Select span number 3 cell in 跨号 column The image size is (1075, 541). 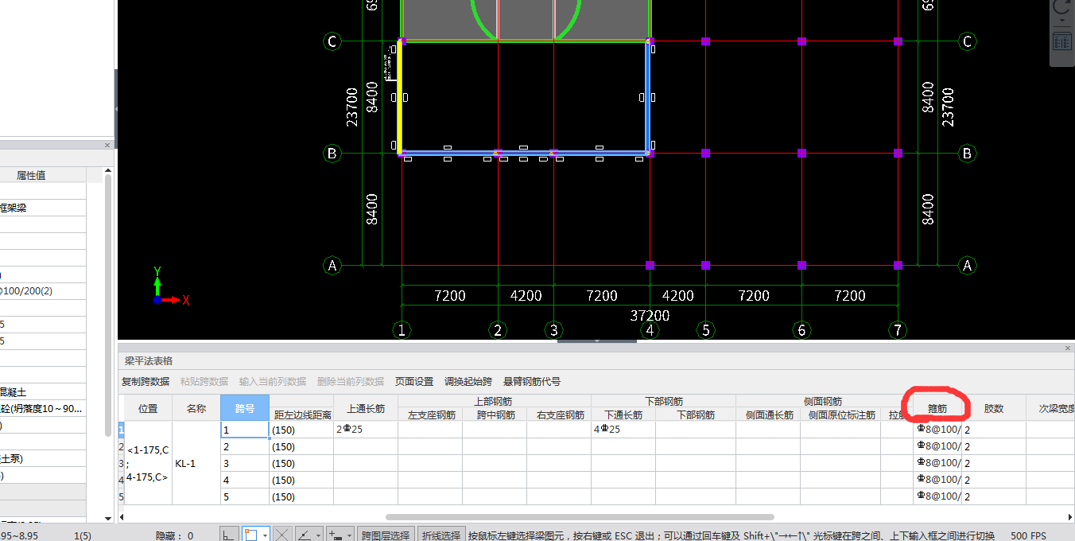click(245, 463)
